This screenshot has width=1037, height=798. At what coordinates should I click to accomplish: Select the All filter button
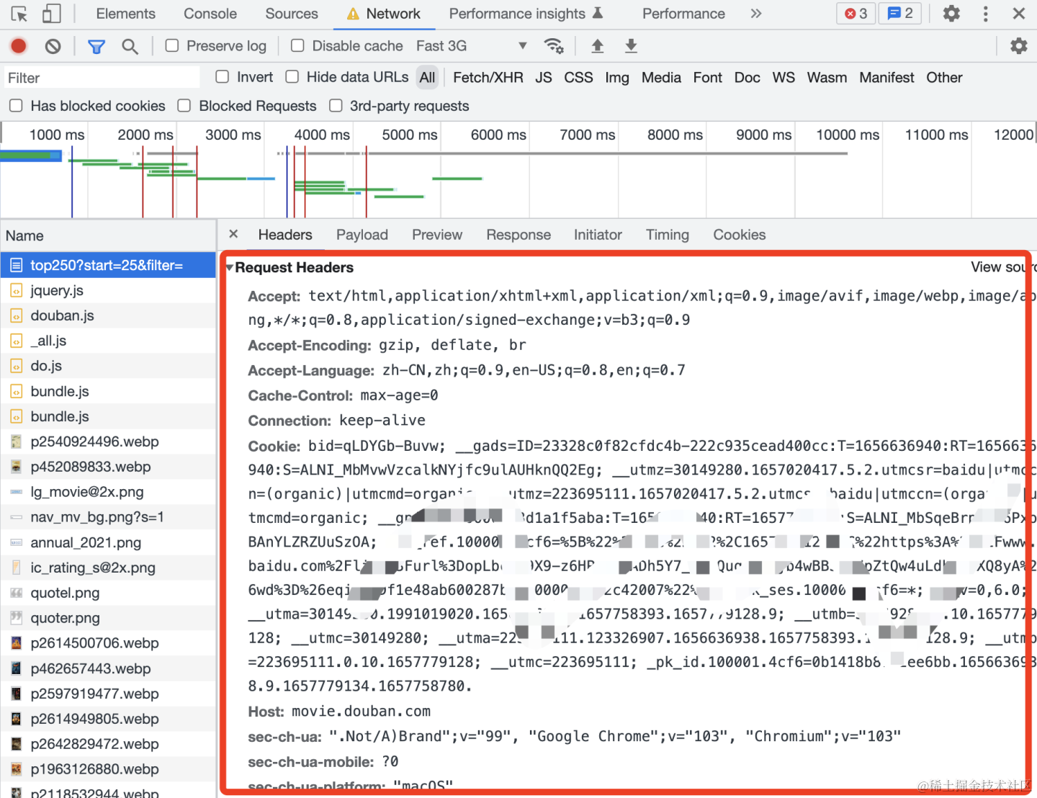coord(428,77)
